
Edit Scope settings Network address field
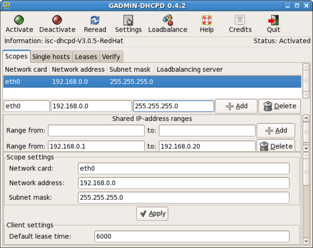(x=183, y=183)
